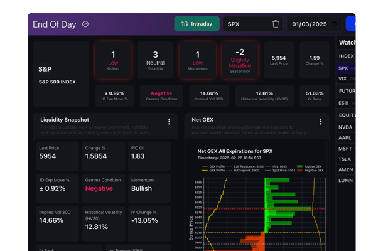The image size is (383, 251).
Task: Select MSFT in the watchlist
Action: coord(345,148)
